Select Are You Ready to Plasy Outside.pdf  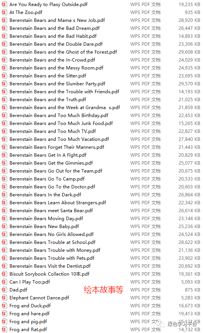tap(49, 5)
